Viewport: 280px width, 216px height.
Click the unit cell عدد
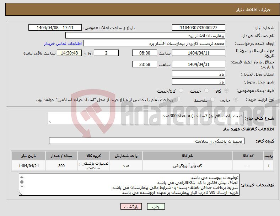coord(126,166)
